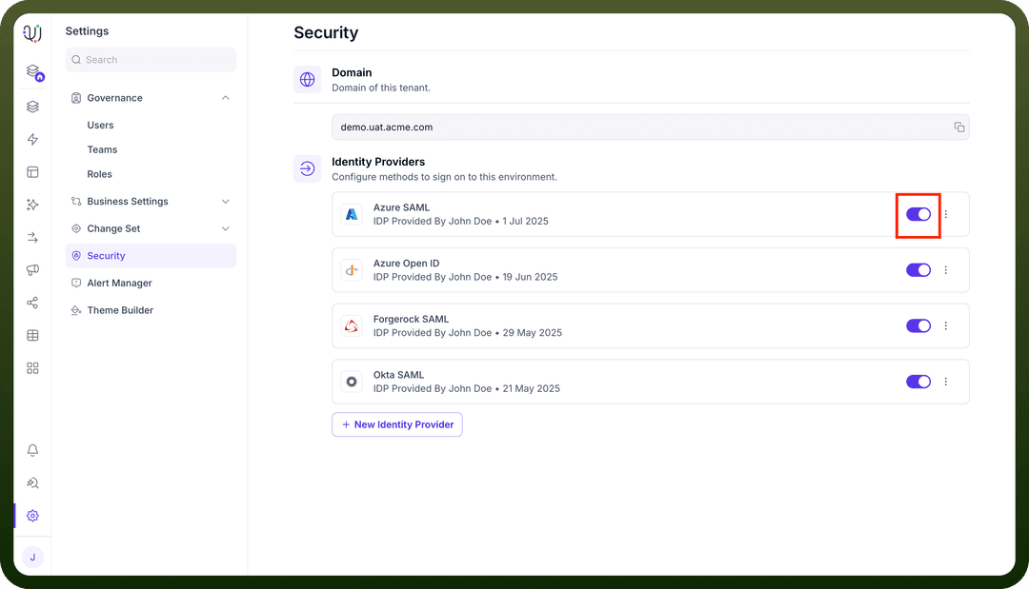Click the text ending in 29 May 2025
1029x589 pixels.
point(467,333)
